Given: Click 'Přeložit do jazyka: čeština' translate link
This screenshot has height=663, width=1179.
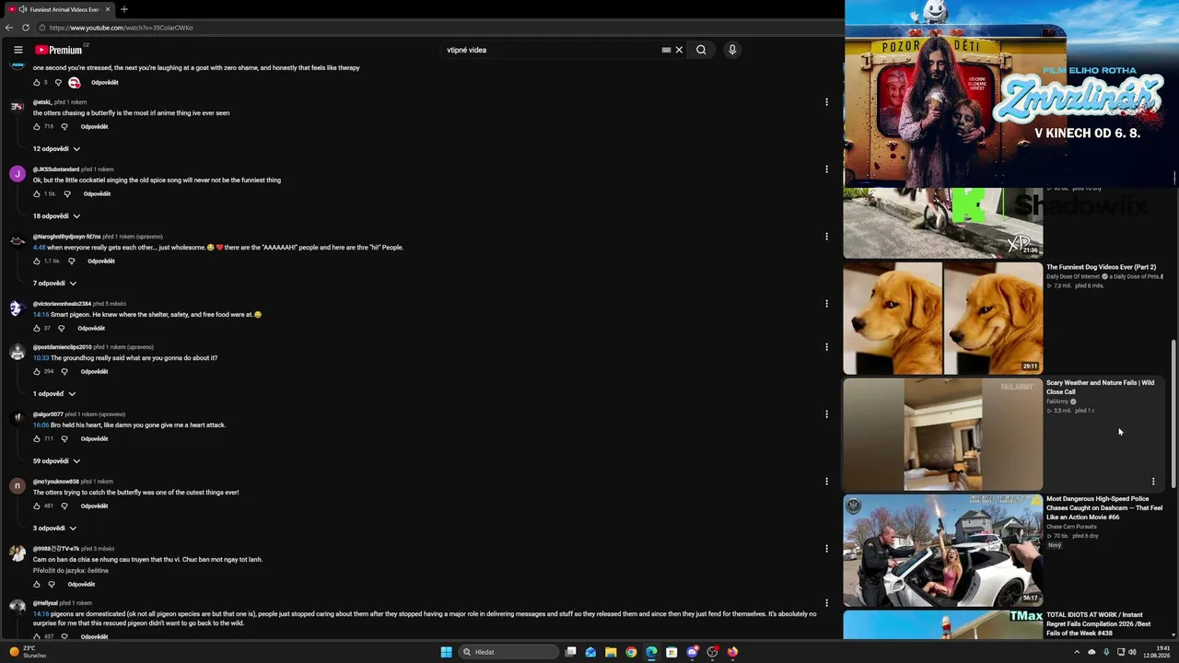Looking at the screenshot, I should [73, 571].
